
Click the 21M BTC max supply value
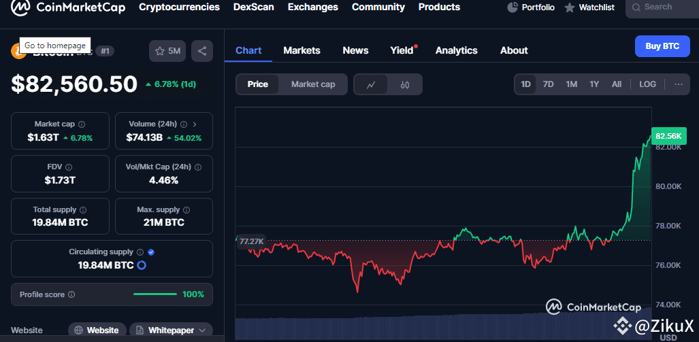[163, 222]
